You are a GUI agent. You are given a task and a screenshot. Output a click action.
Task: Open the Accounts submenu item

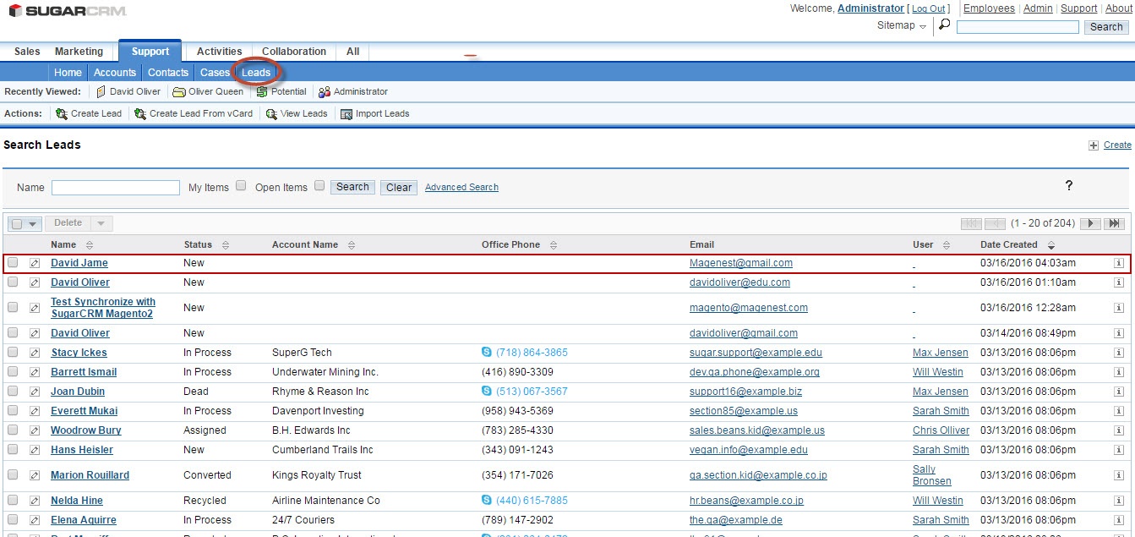pos(115,73)
